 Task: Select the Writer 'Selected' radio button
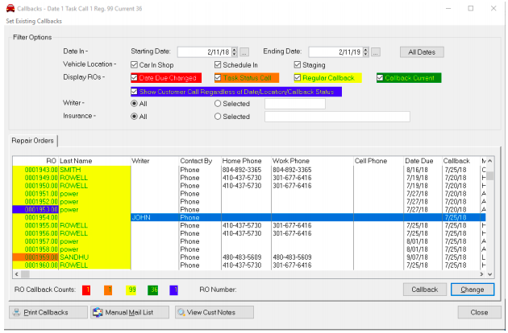pos(218,104)
